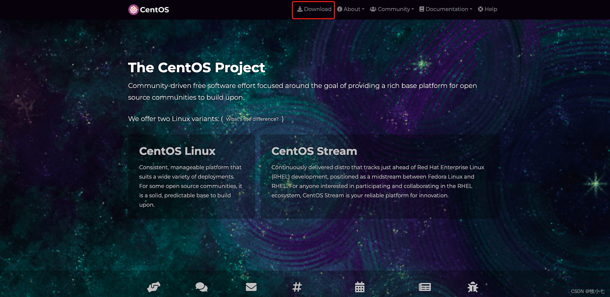The width and height of the screenshot is (610, 297).
Task: Click the CentOS Linux description paragraph
Action: pyautogui.click(x=191, y=186)
